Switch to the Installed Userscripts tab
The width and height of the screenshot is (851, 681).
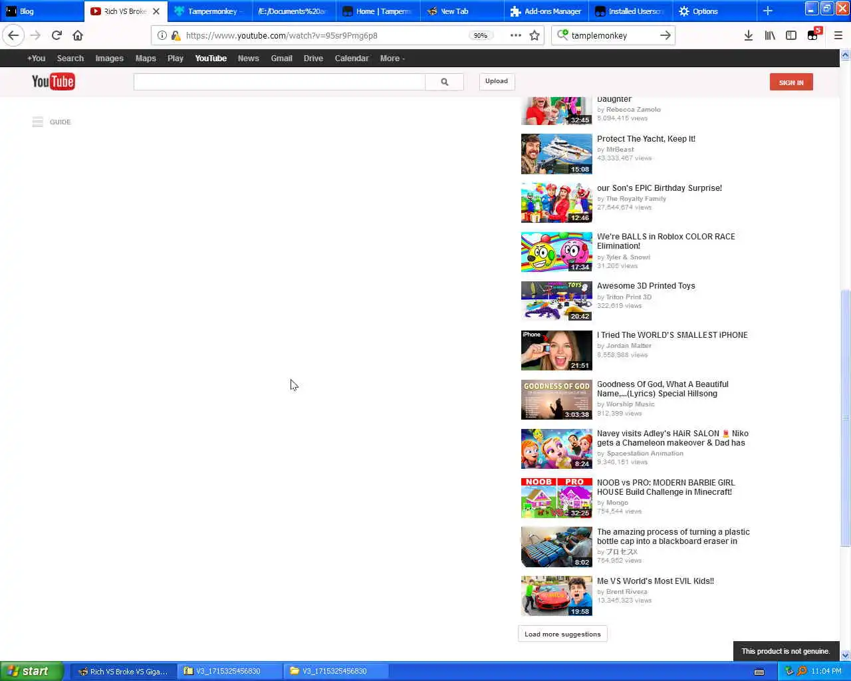(630, 11)
